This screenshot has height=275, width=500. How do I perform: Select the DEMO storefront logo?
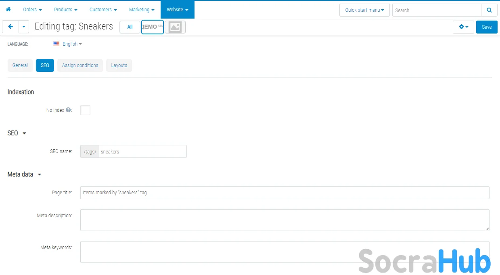[152, 27]
